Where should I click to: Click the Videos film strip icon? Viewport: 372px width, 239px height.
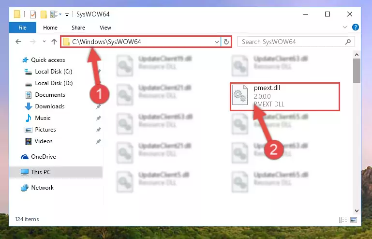point(29,141)
